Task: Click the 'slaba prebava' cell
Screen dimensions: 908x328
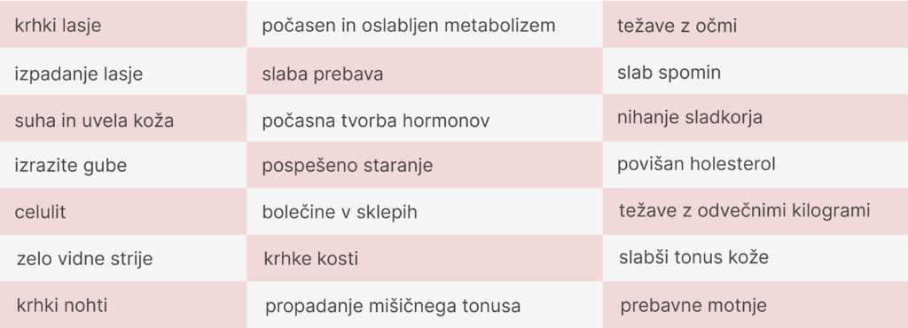Action: point(425,72)
